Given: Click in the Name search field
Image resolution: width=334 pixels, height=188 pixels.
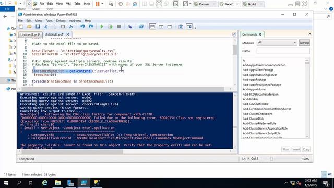Looking at the screenshot, I should pos(283,51).
